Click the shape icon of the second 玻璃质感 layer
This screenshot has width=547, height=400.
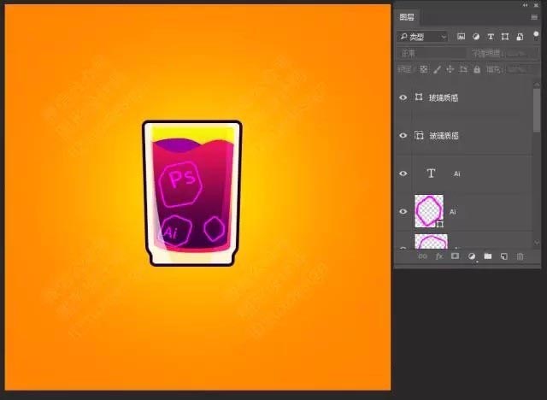tap(419, 135)
